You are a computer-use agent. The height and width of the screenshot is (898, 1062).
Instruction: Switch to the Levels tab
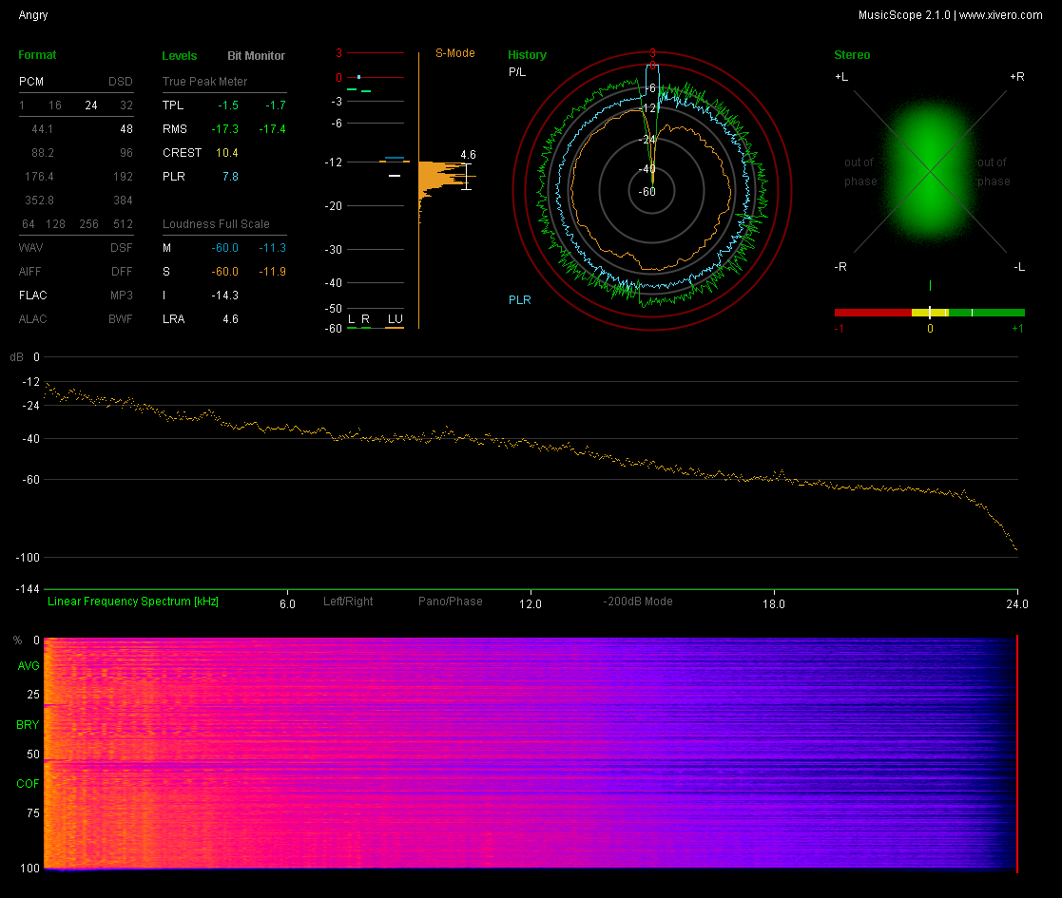click(180, 56)
